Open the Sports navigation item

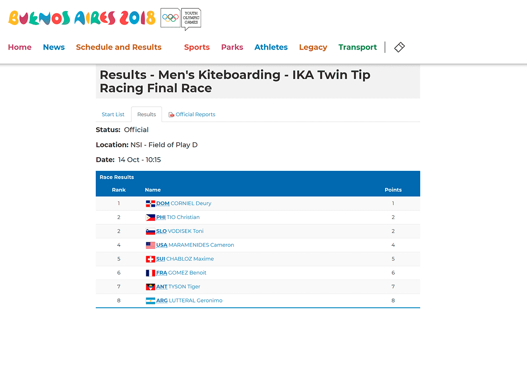(x=197, y=47)
